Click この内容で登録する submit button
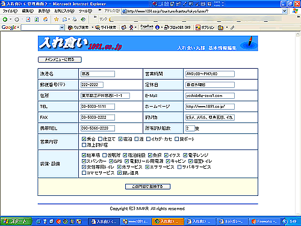 pos(147,186)
